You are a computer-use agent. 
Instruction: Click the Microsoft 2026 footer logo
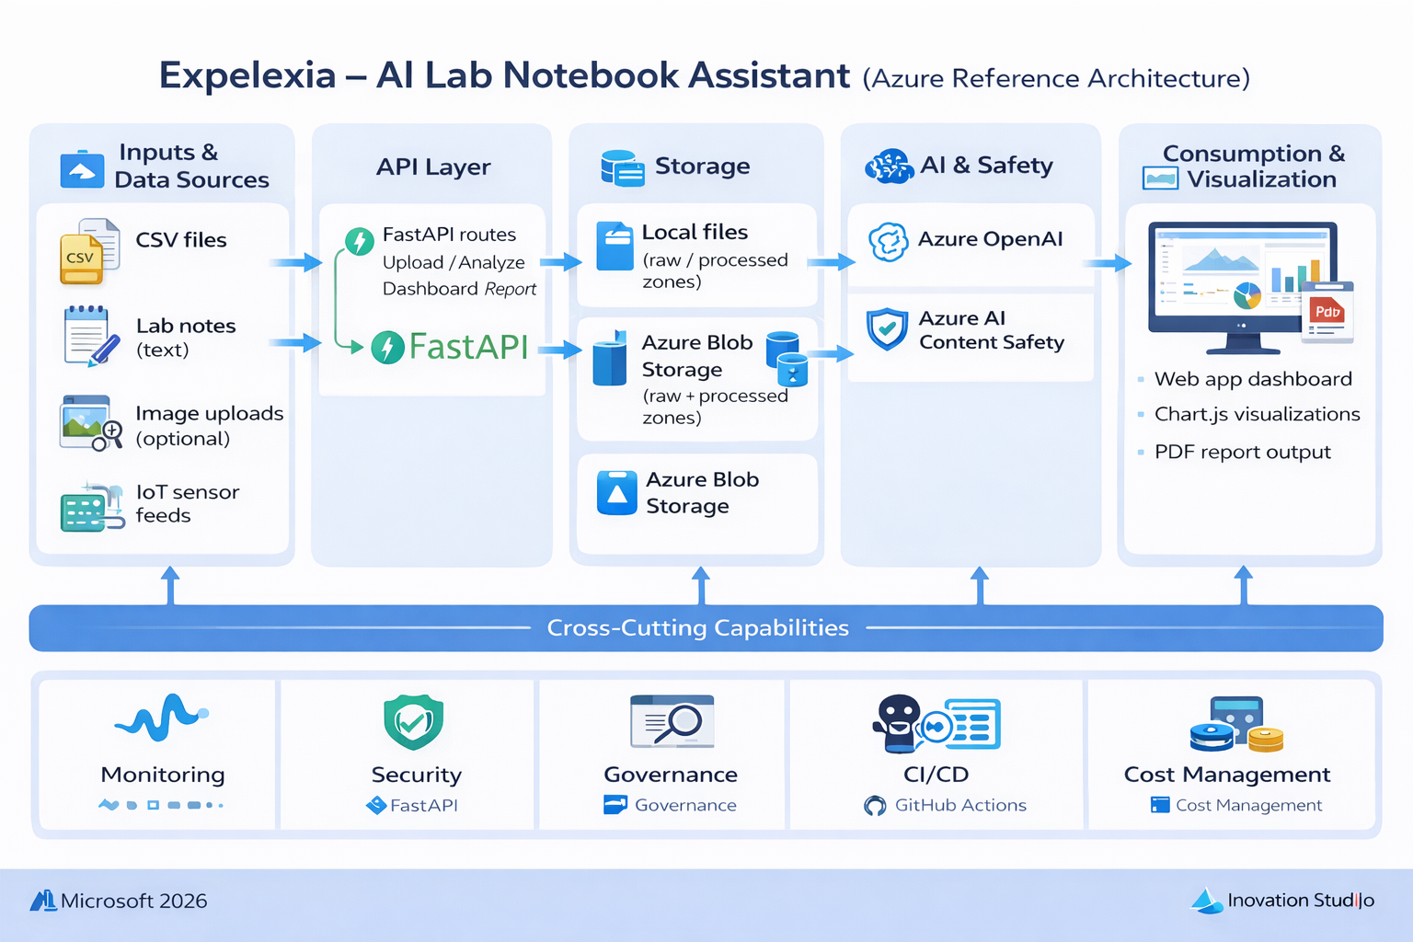point(41,901)
